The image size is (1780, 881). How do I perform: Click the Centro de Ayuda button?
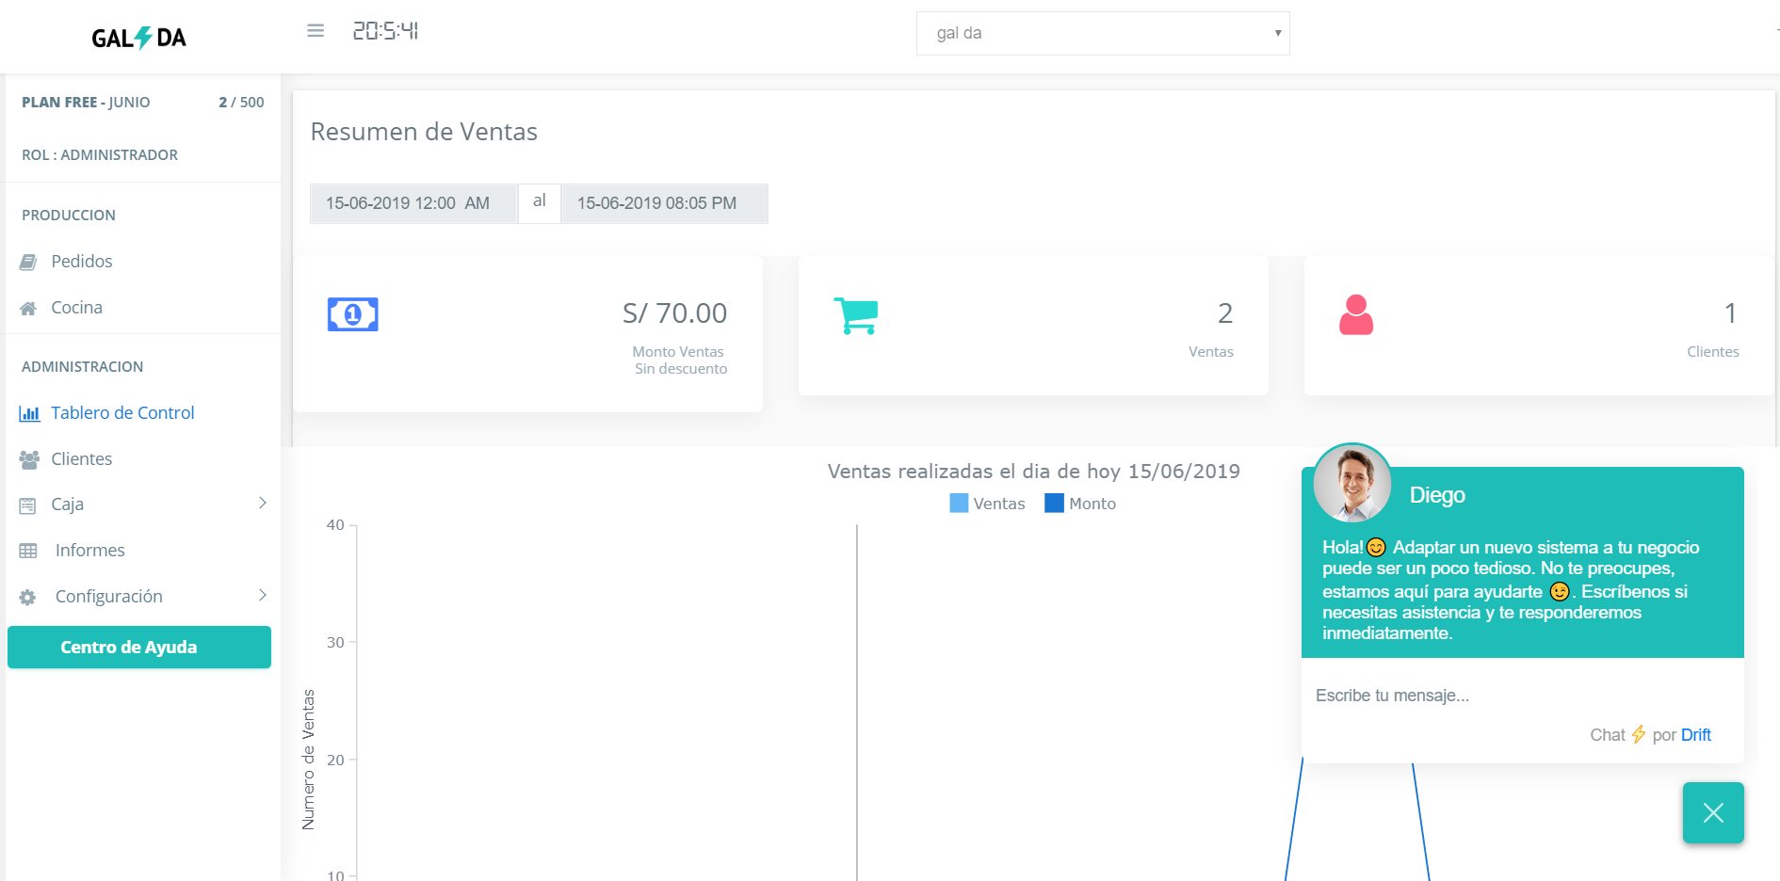(x=139, y=648)
